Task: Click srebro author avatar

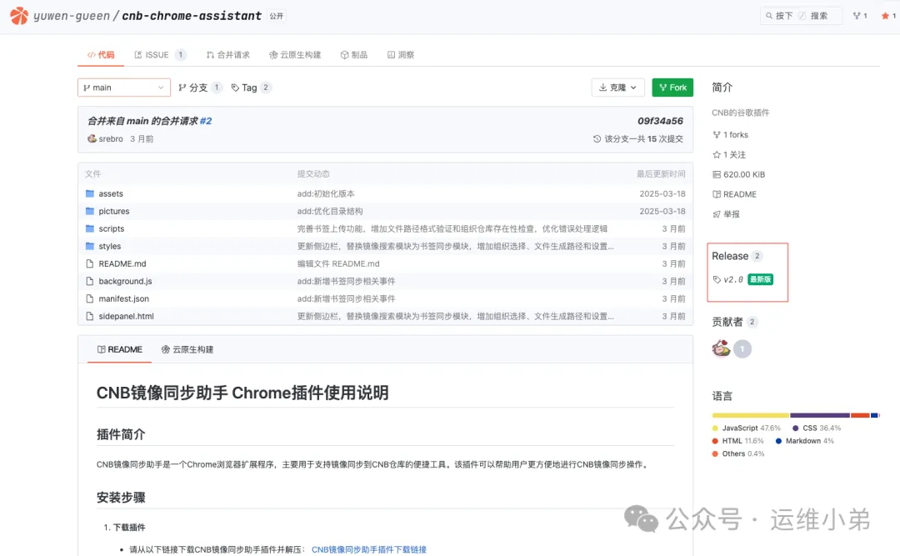Action: (92, 138)
